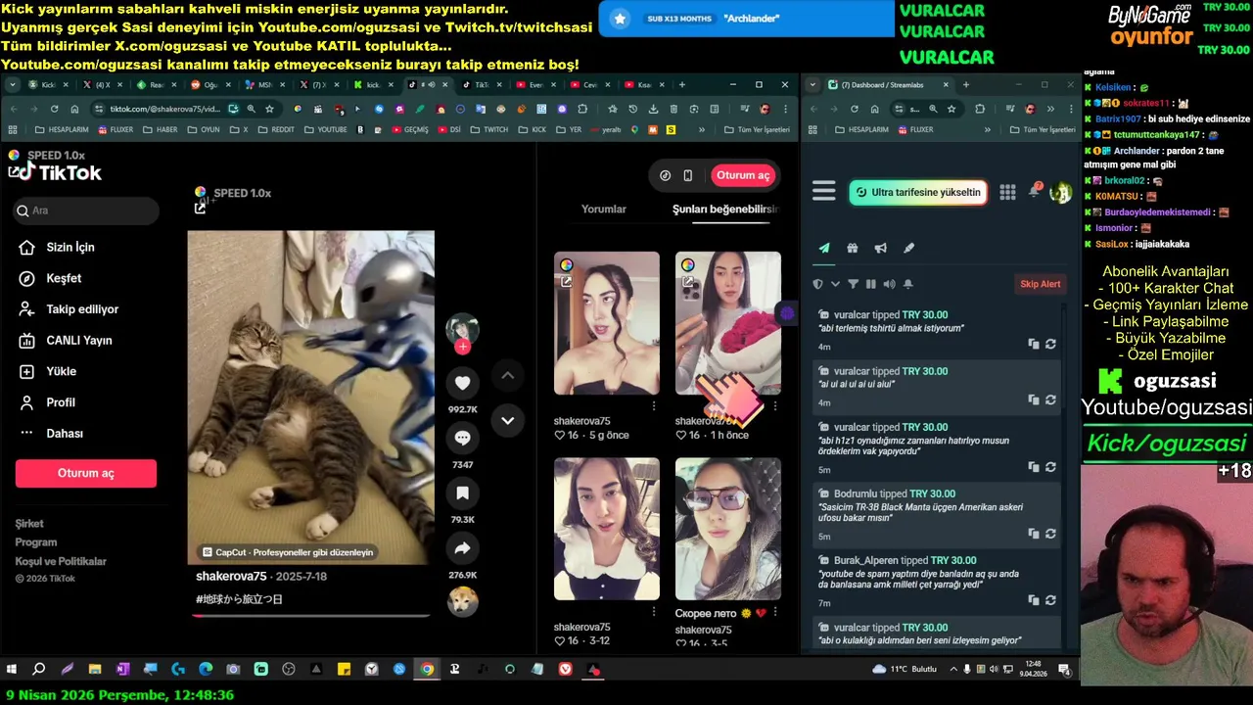1253x705 pixels.
Task: Skip the current alert
Action: [x=1041, y=284]
